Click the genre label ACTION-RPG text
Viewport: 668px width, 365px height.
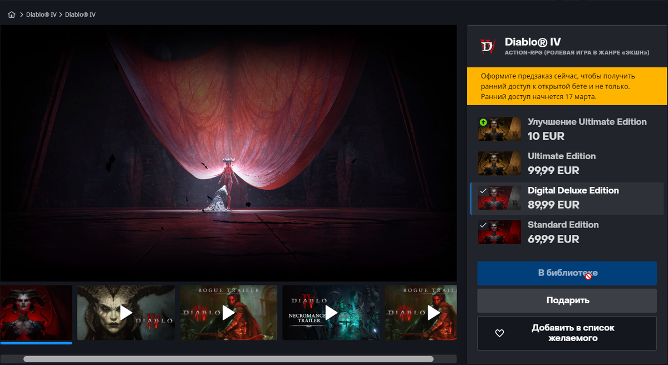(577, 52)
